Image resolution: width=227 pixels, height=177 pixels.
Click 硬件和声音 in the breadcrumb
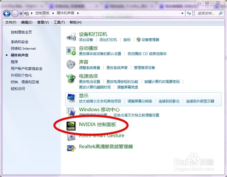coord(66,13)
